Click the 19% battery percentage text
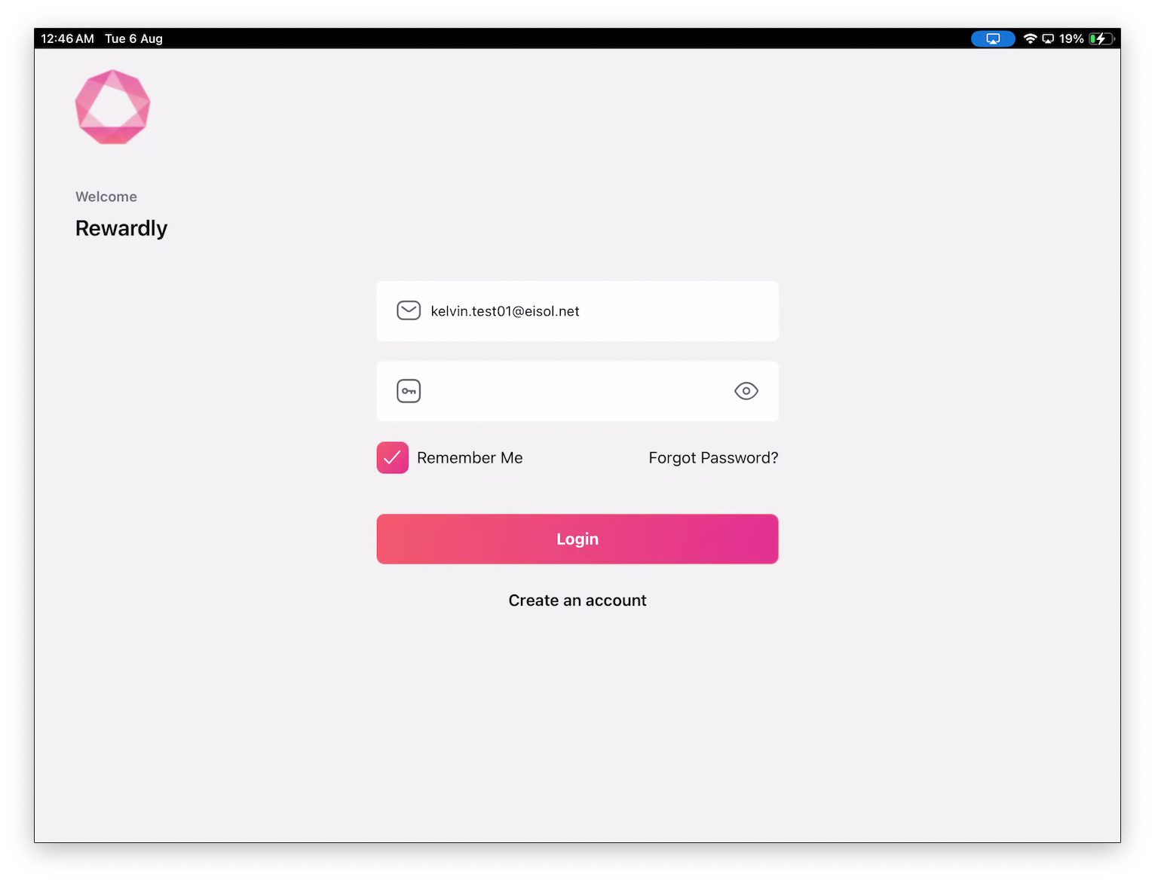The width and height of the screenshot is (1155, 883). (1071, 38)
